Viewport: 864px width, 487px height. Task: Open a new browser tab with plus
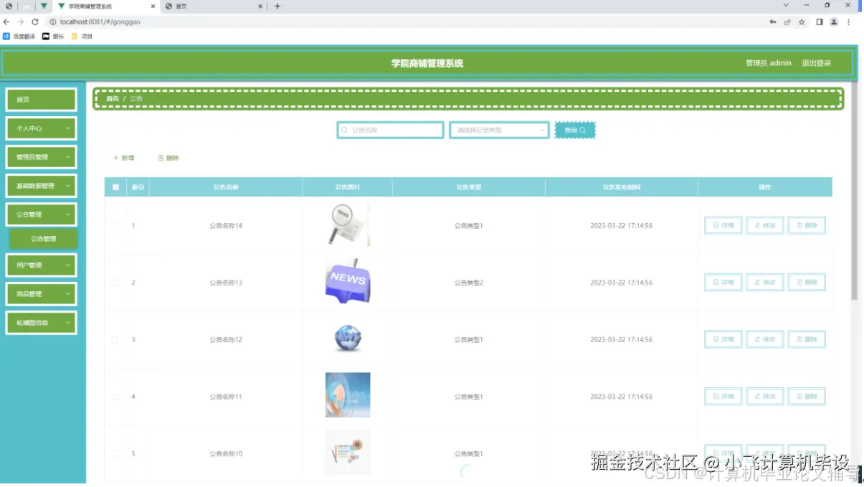pos(277,6)
